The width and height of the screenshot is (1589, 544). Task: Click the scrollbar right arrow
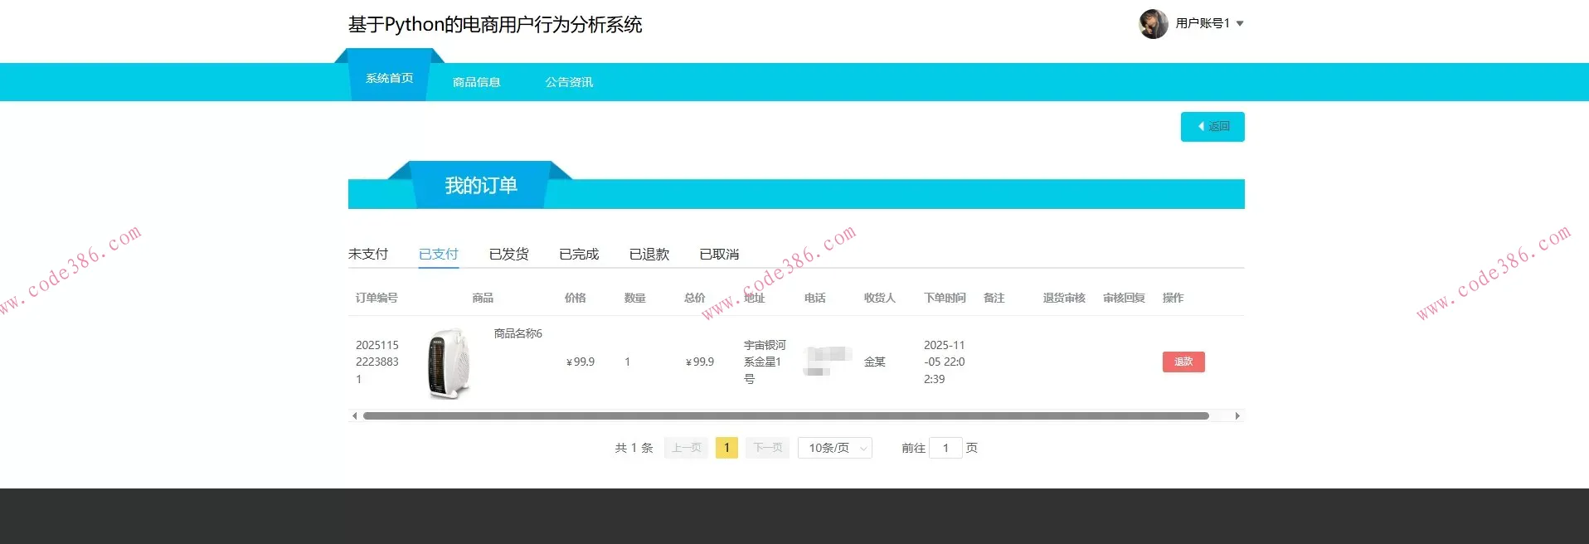click(1237, 415)
